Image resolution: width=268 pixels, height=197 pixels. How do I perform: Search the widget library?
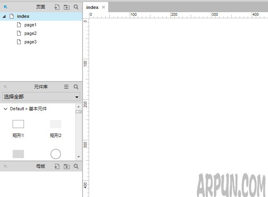click(76, 87)
